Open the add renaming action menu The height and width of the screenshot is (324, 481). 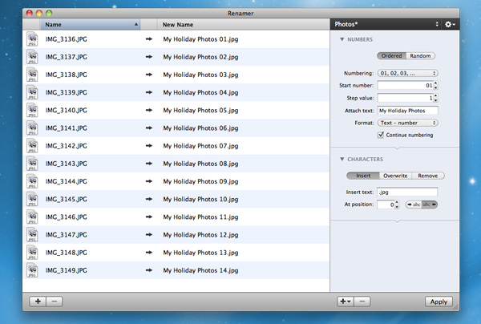(346, 302)
